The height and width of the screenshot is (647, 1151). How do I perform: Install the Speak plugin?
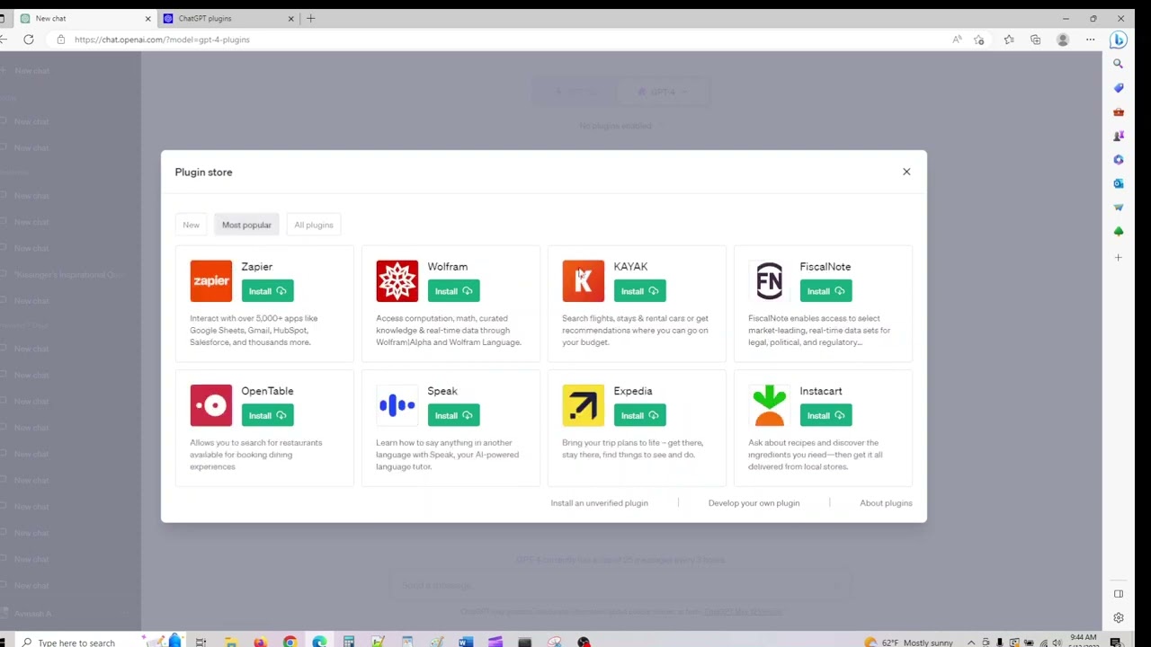453,415
